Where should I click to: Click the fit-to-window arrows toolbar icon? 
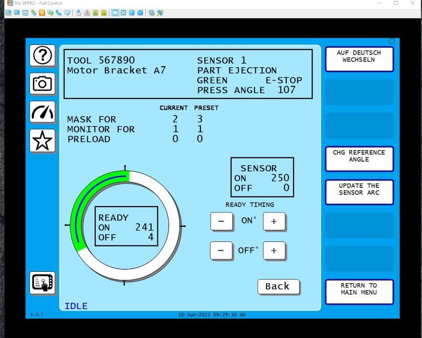coord(123,13)
